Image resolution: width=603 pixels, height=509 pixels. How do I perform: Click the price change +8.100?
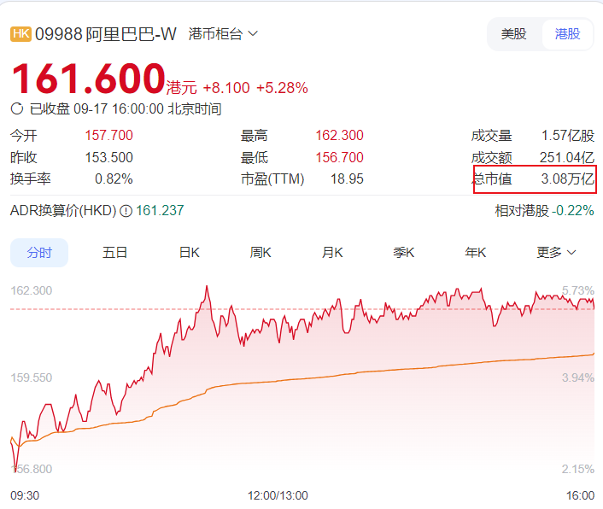coord(226,88)
